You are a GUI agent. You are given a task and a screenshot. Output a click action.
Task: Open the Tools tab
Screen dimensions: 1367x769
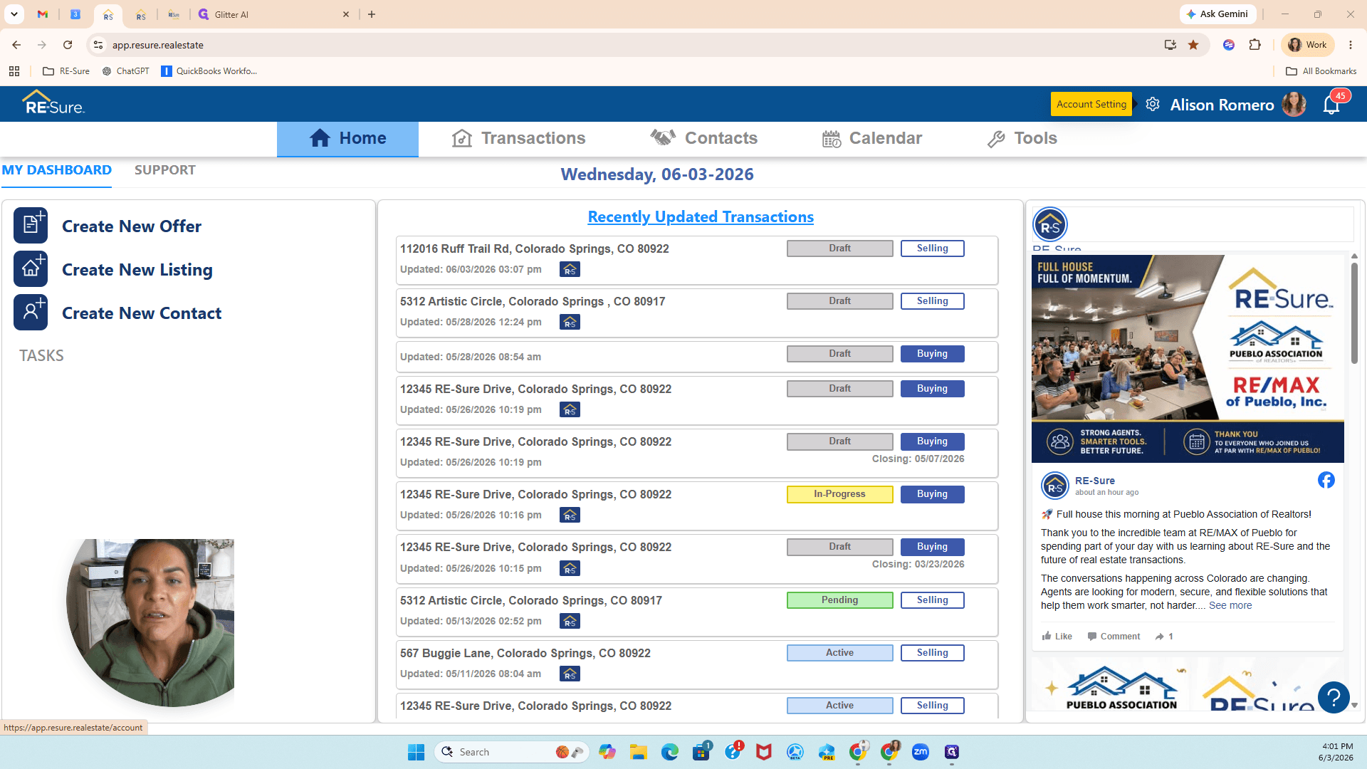coord(1022,138)
